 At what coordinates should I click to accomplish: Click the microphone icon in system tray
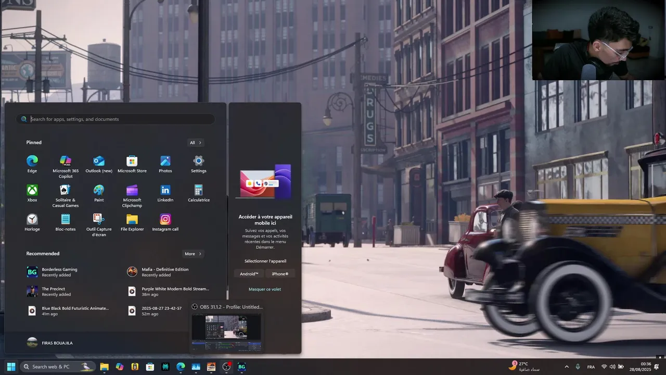(578, 367)
